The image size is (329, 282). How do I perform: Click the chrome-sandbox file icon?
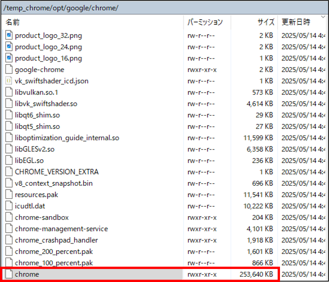(9, 217)
